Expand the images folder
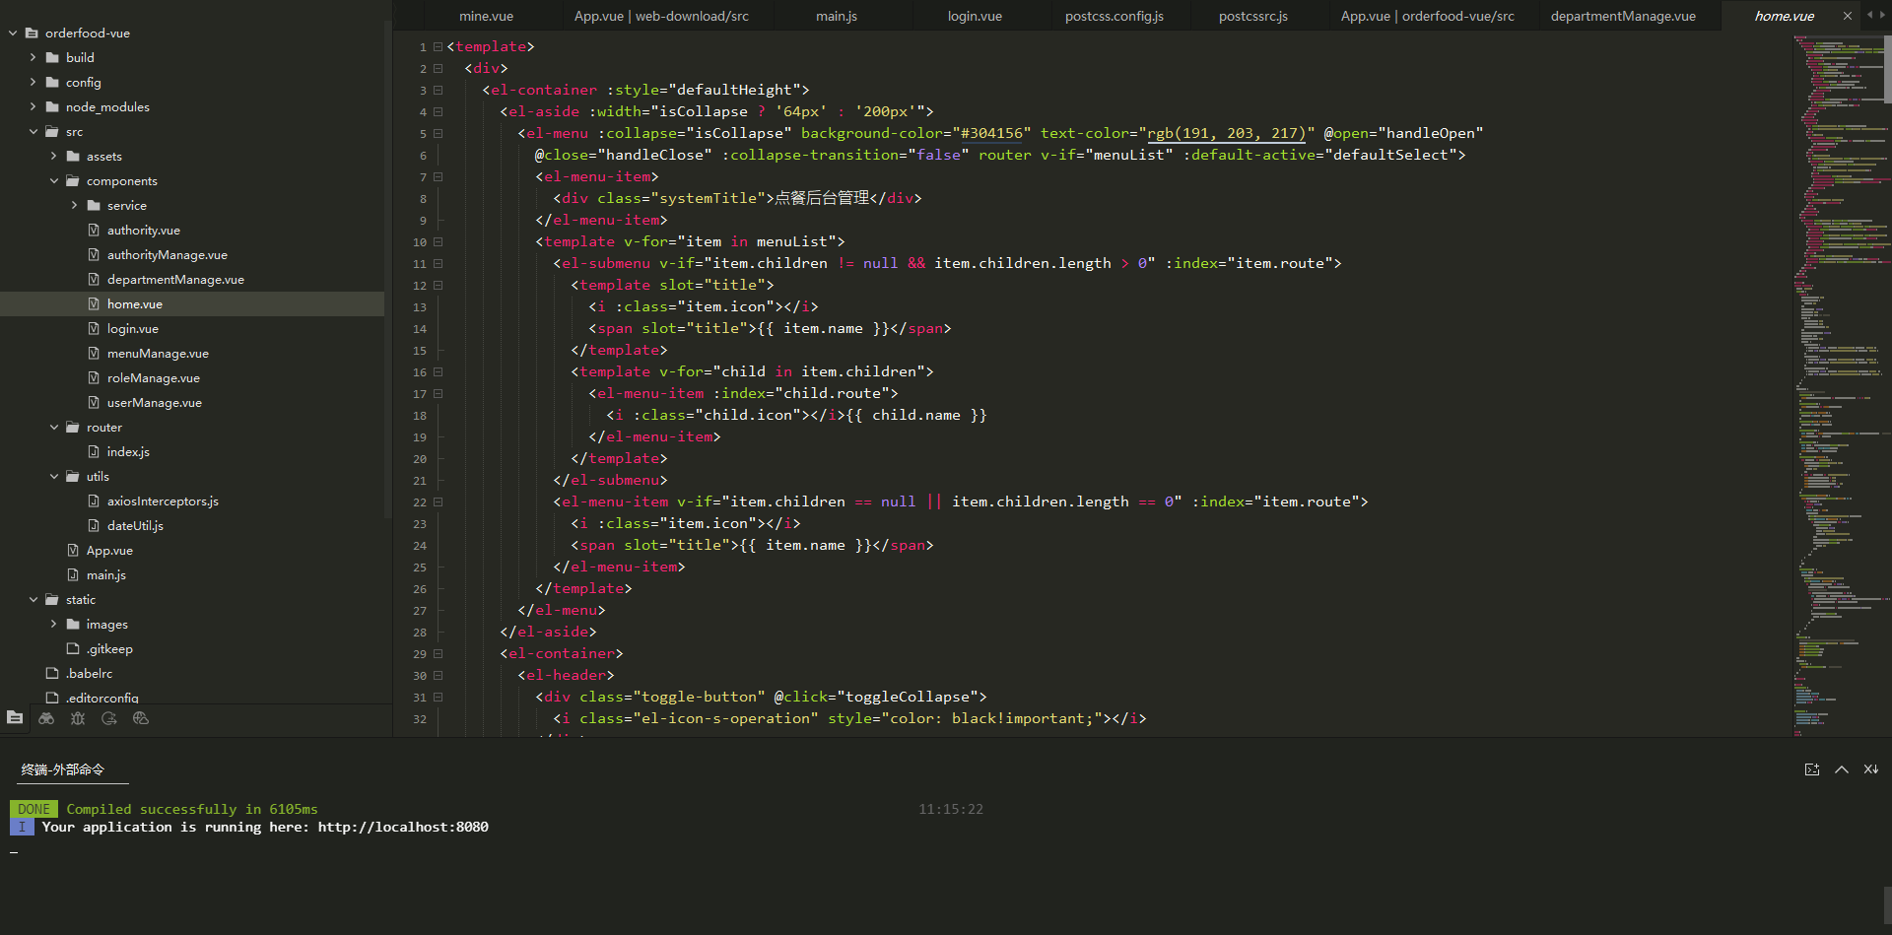 coord(54,625)
